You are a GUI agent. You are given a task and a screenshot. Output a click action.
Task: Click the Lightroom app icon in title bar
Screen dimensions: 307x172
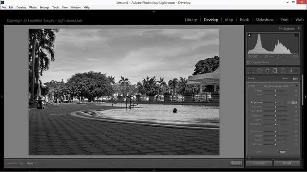pos(2,2)
